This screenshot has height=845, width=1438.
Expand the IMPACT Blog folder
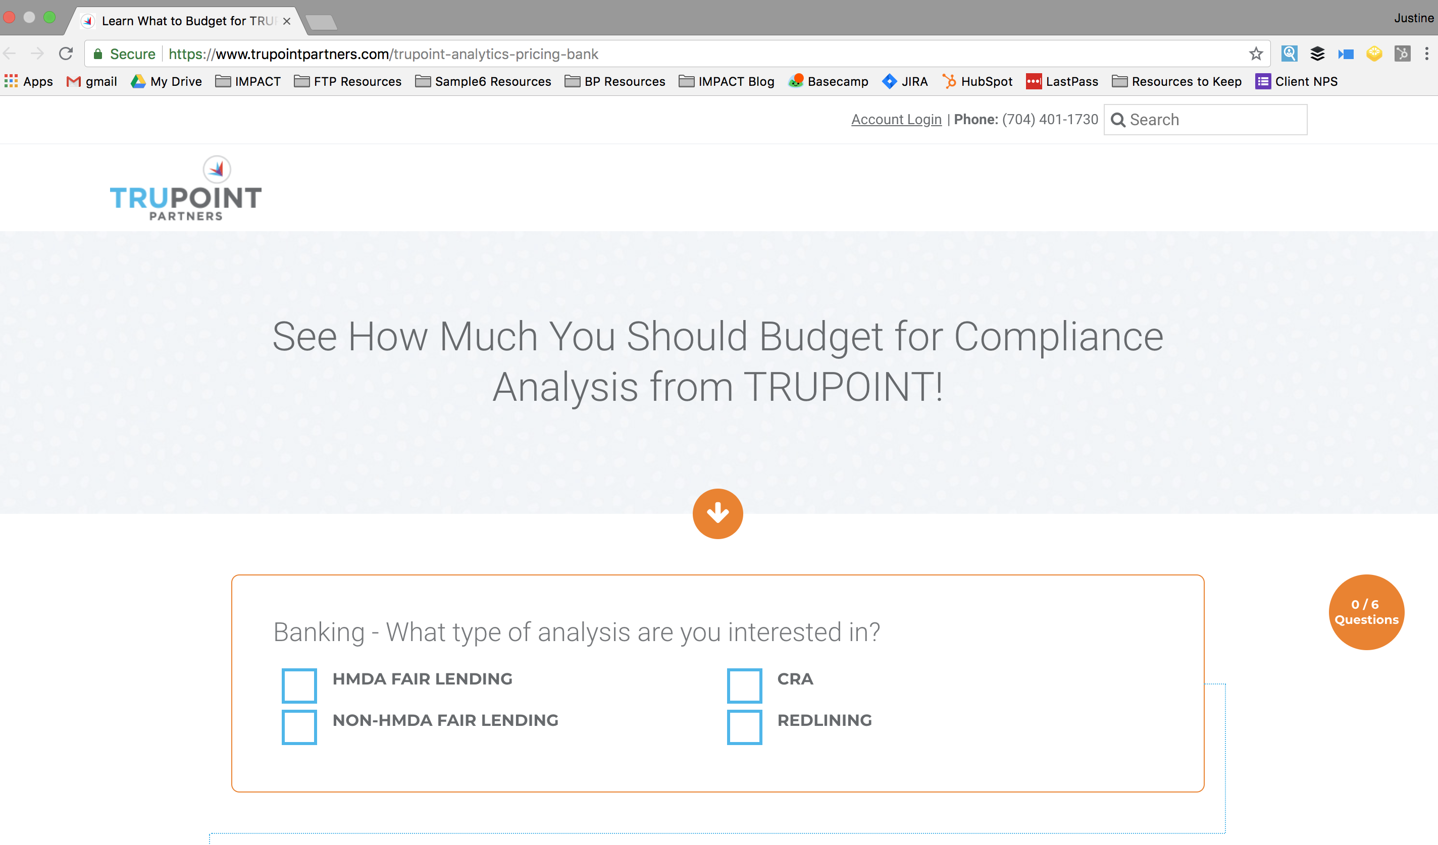tap(727, 82)
